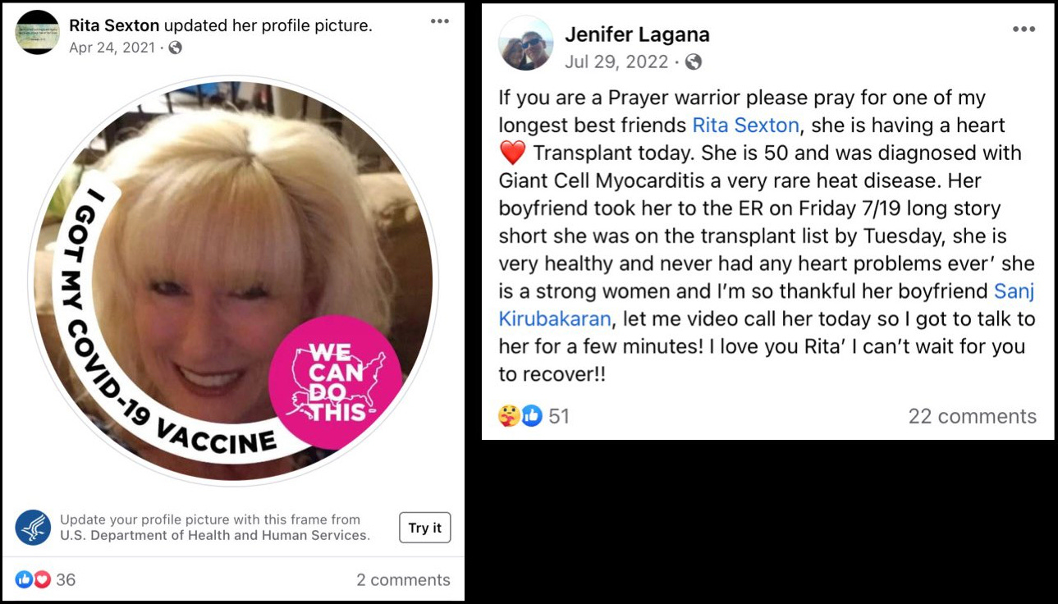Screen dimensions: 1058x604
Task: Click the Jul 29, 2022 timestamp
Action: (x=616, y=62)
